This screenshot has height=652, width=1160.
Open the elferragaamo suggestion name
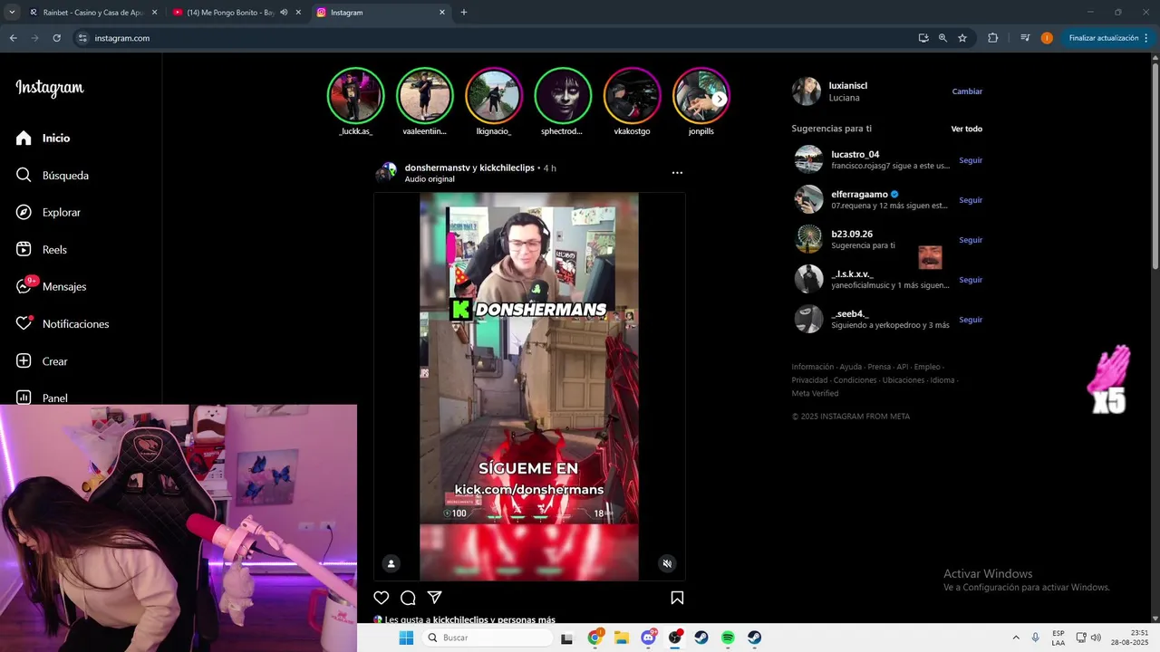859,194
